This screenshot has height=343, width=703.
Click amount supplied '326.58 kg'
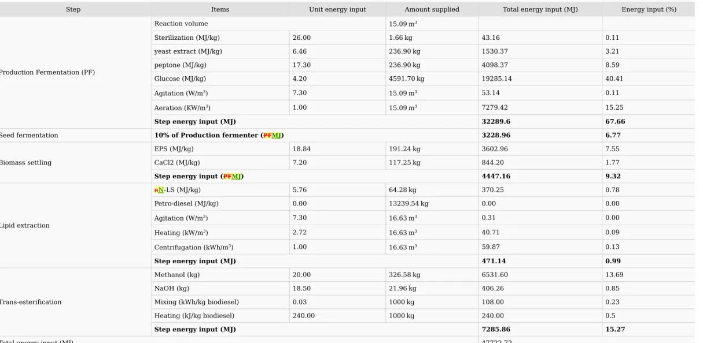pyautogui.click(x=404, y=275)
